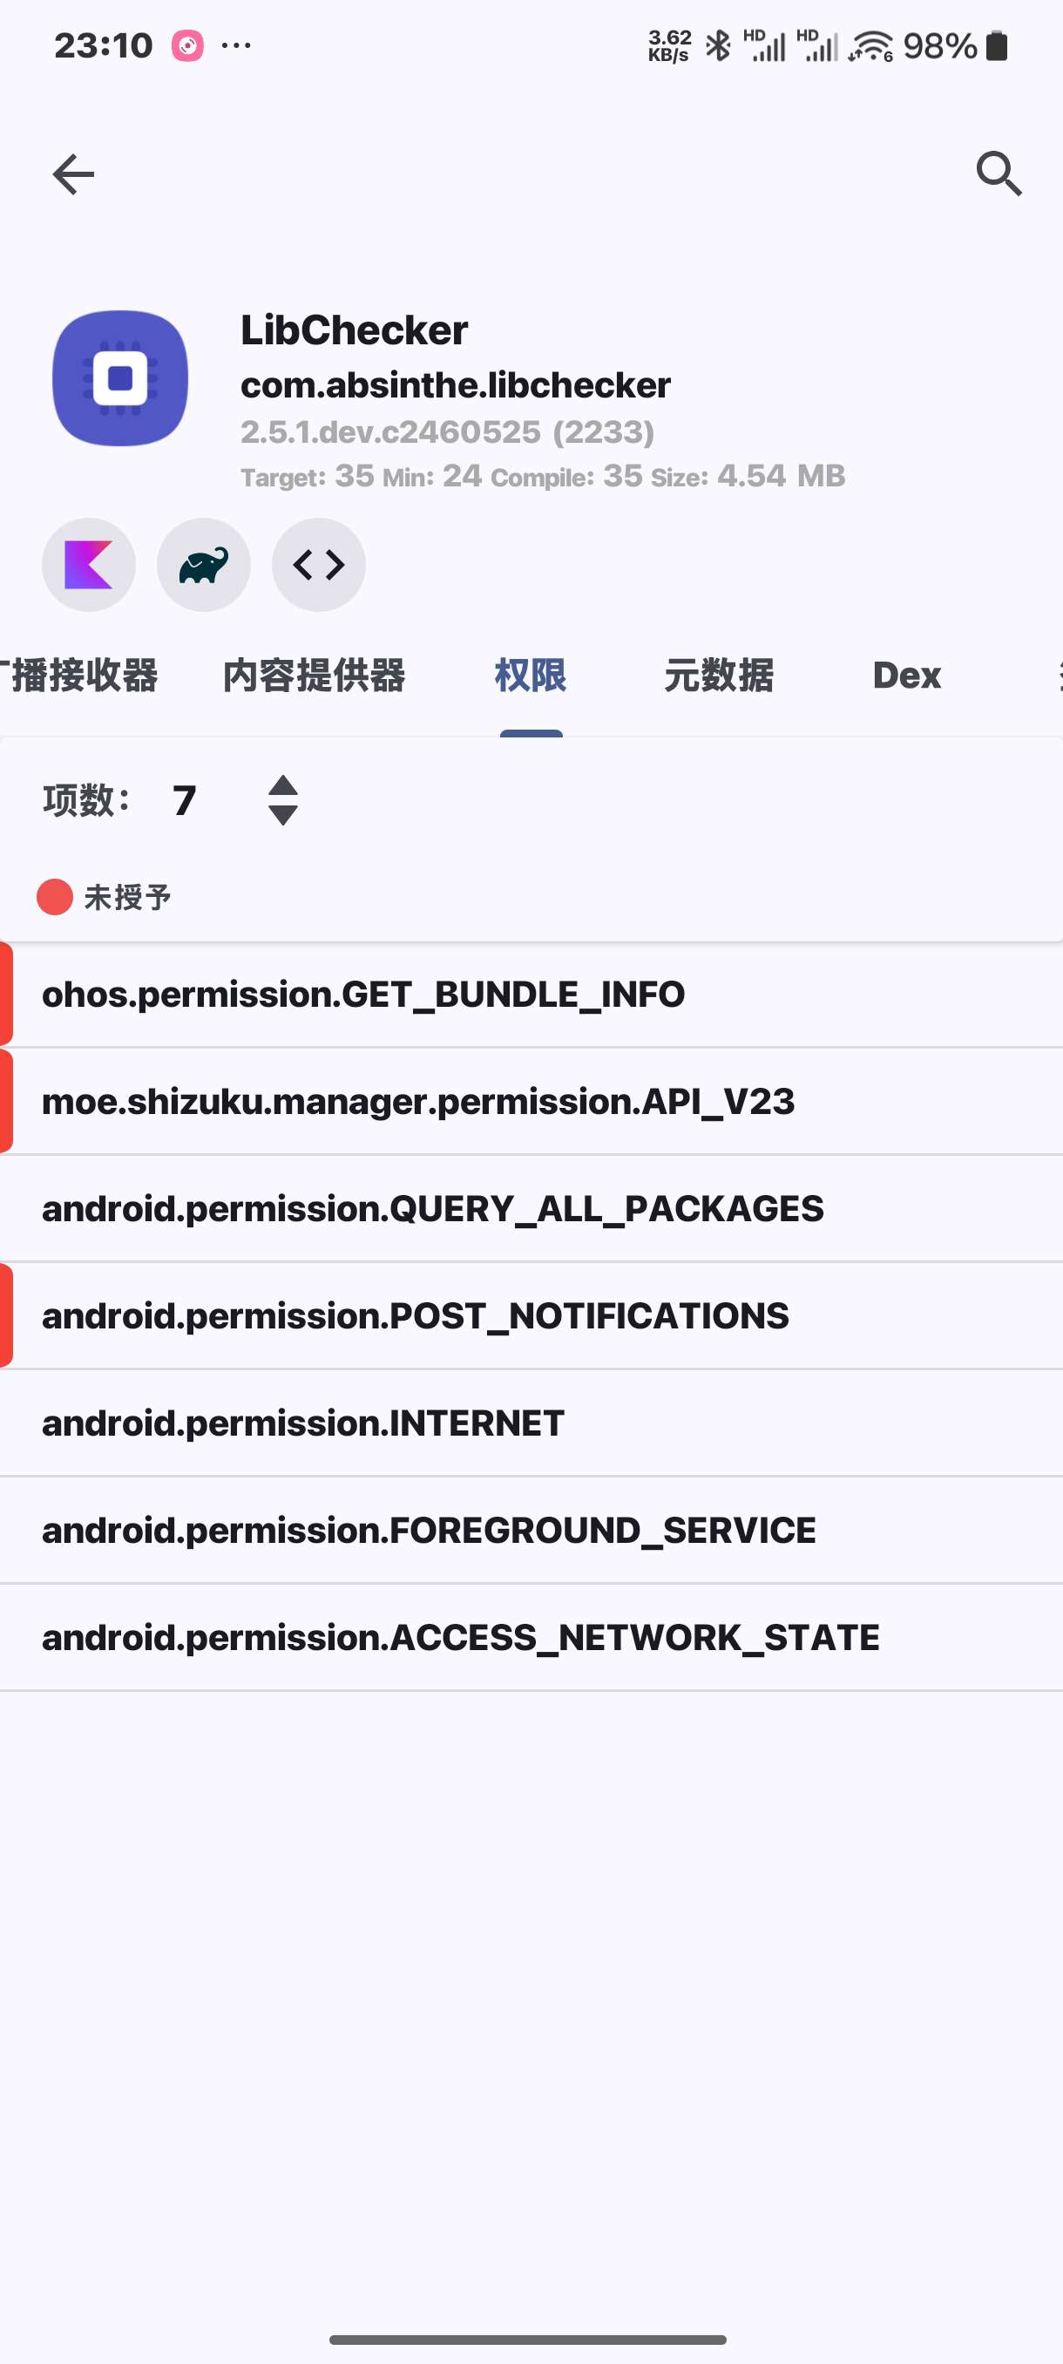This screenshot has height=2364, width=1063.
Task: Open moe.shizuku.manager.permission.API_V23 entry
Action: [x=532, y=1101]
